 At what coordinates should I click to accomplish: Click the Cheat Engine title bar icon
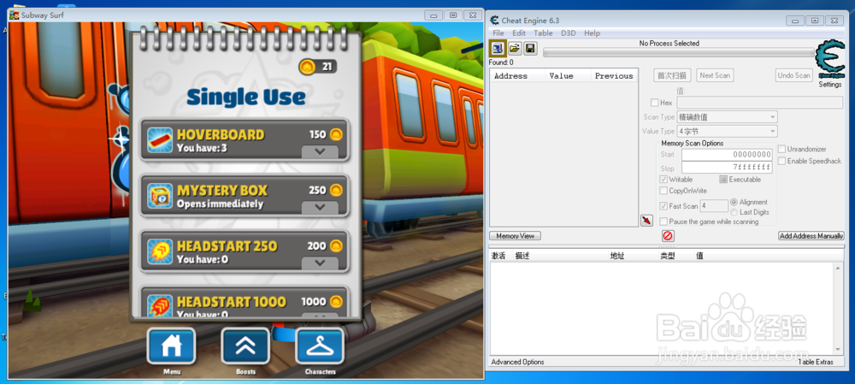click(494, 21)
